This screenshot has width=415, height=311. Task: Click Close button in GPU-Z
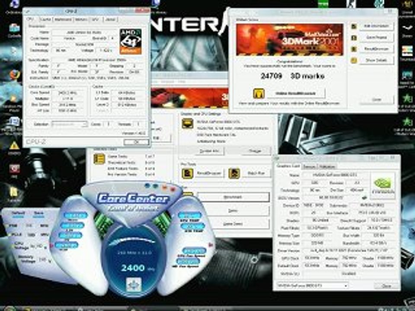(386, 286)
